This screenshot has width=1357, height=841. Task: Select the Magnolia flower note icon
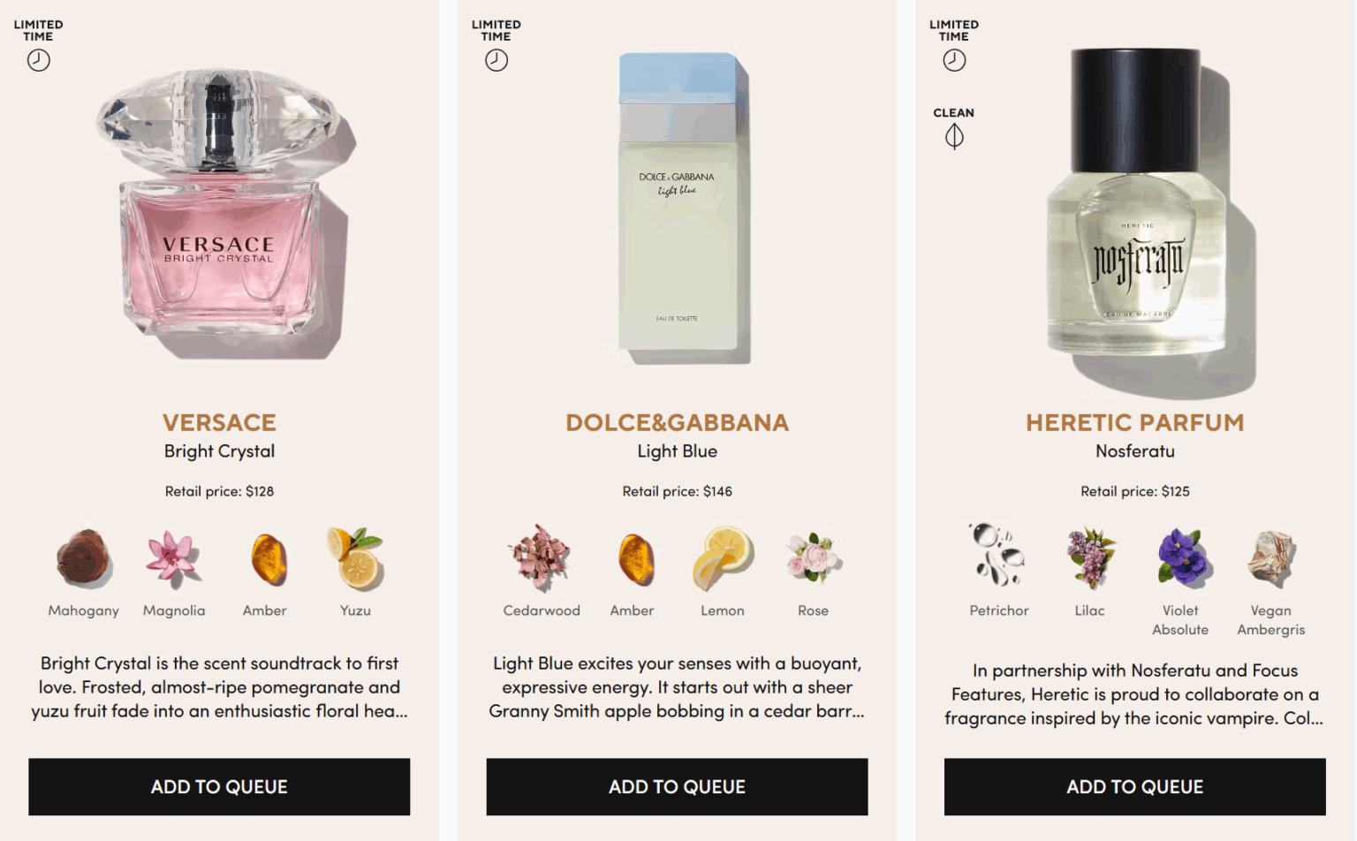pyautogui.click(x=174, y=558)
